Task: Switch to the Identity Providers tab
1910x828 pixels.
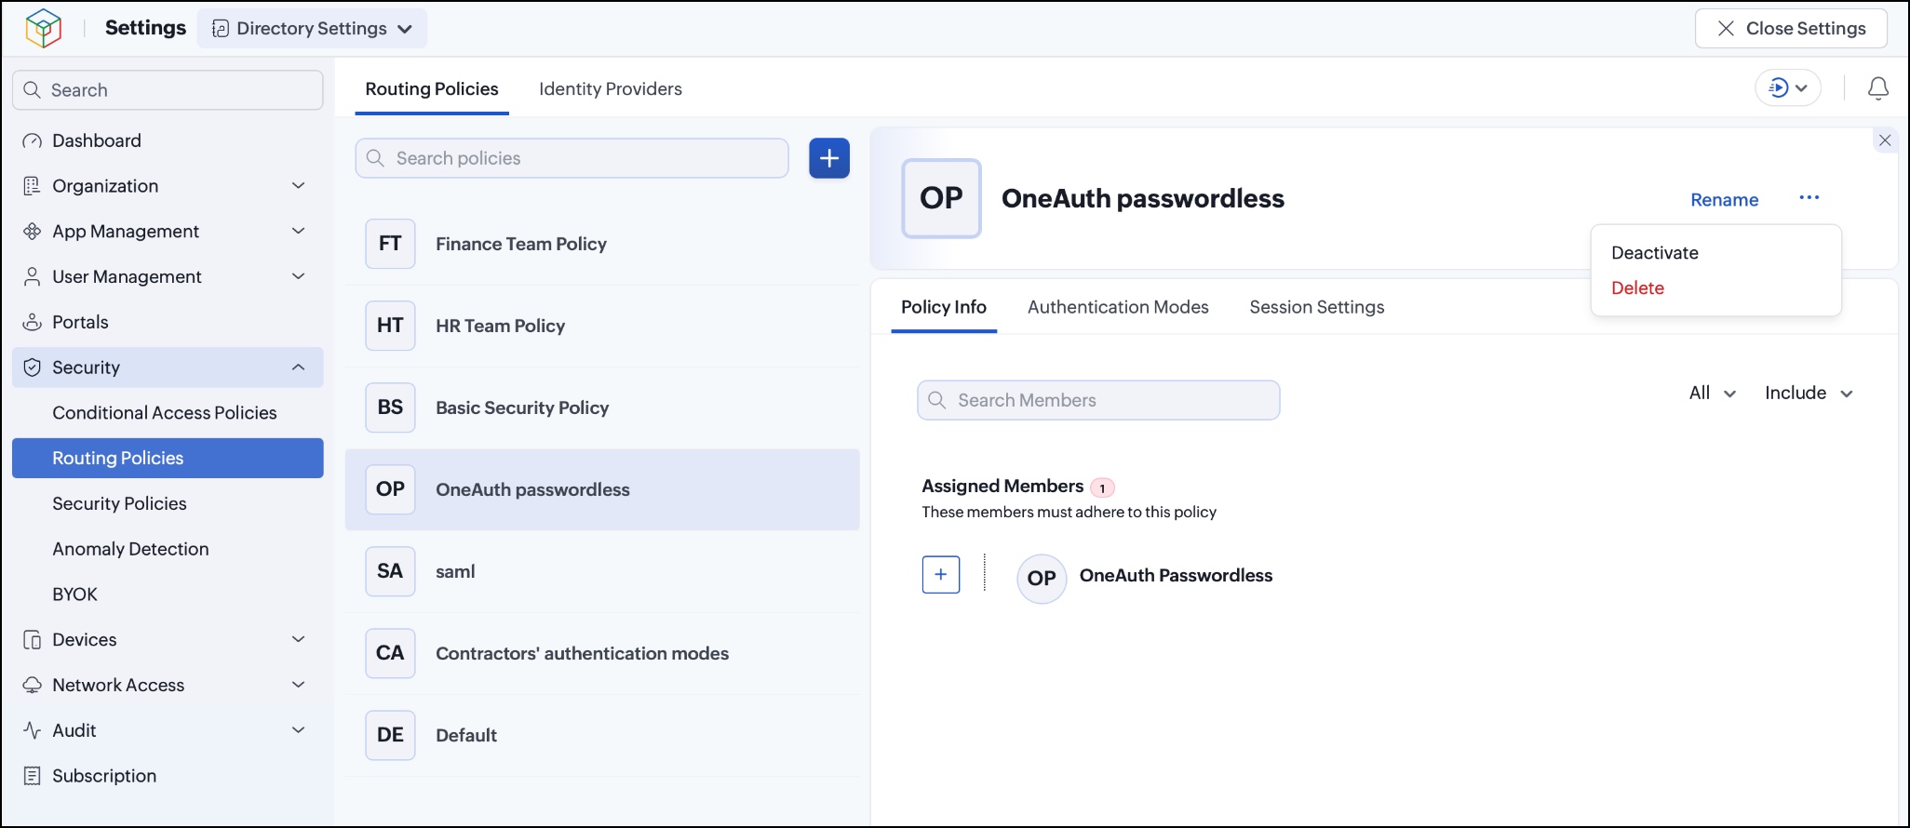Action: tap(611, 89)
